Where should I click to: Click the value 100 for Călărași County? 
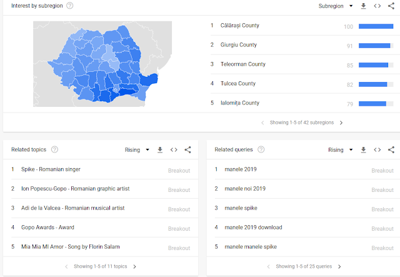349,26
